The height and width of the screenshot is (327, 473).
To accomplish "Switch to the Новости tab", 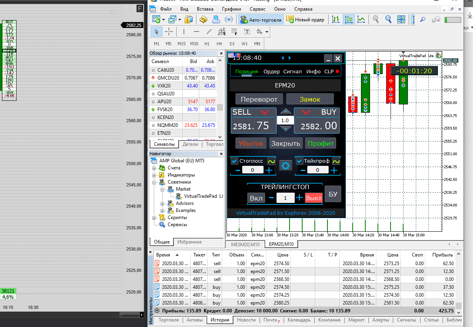I will [246, 320].
